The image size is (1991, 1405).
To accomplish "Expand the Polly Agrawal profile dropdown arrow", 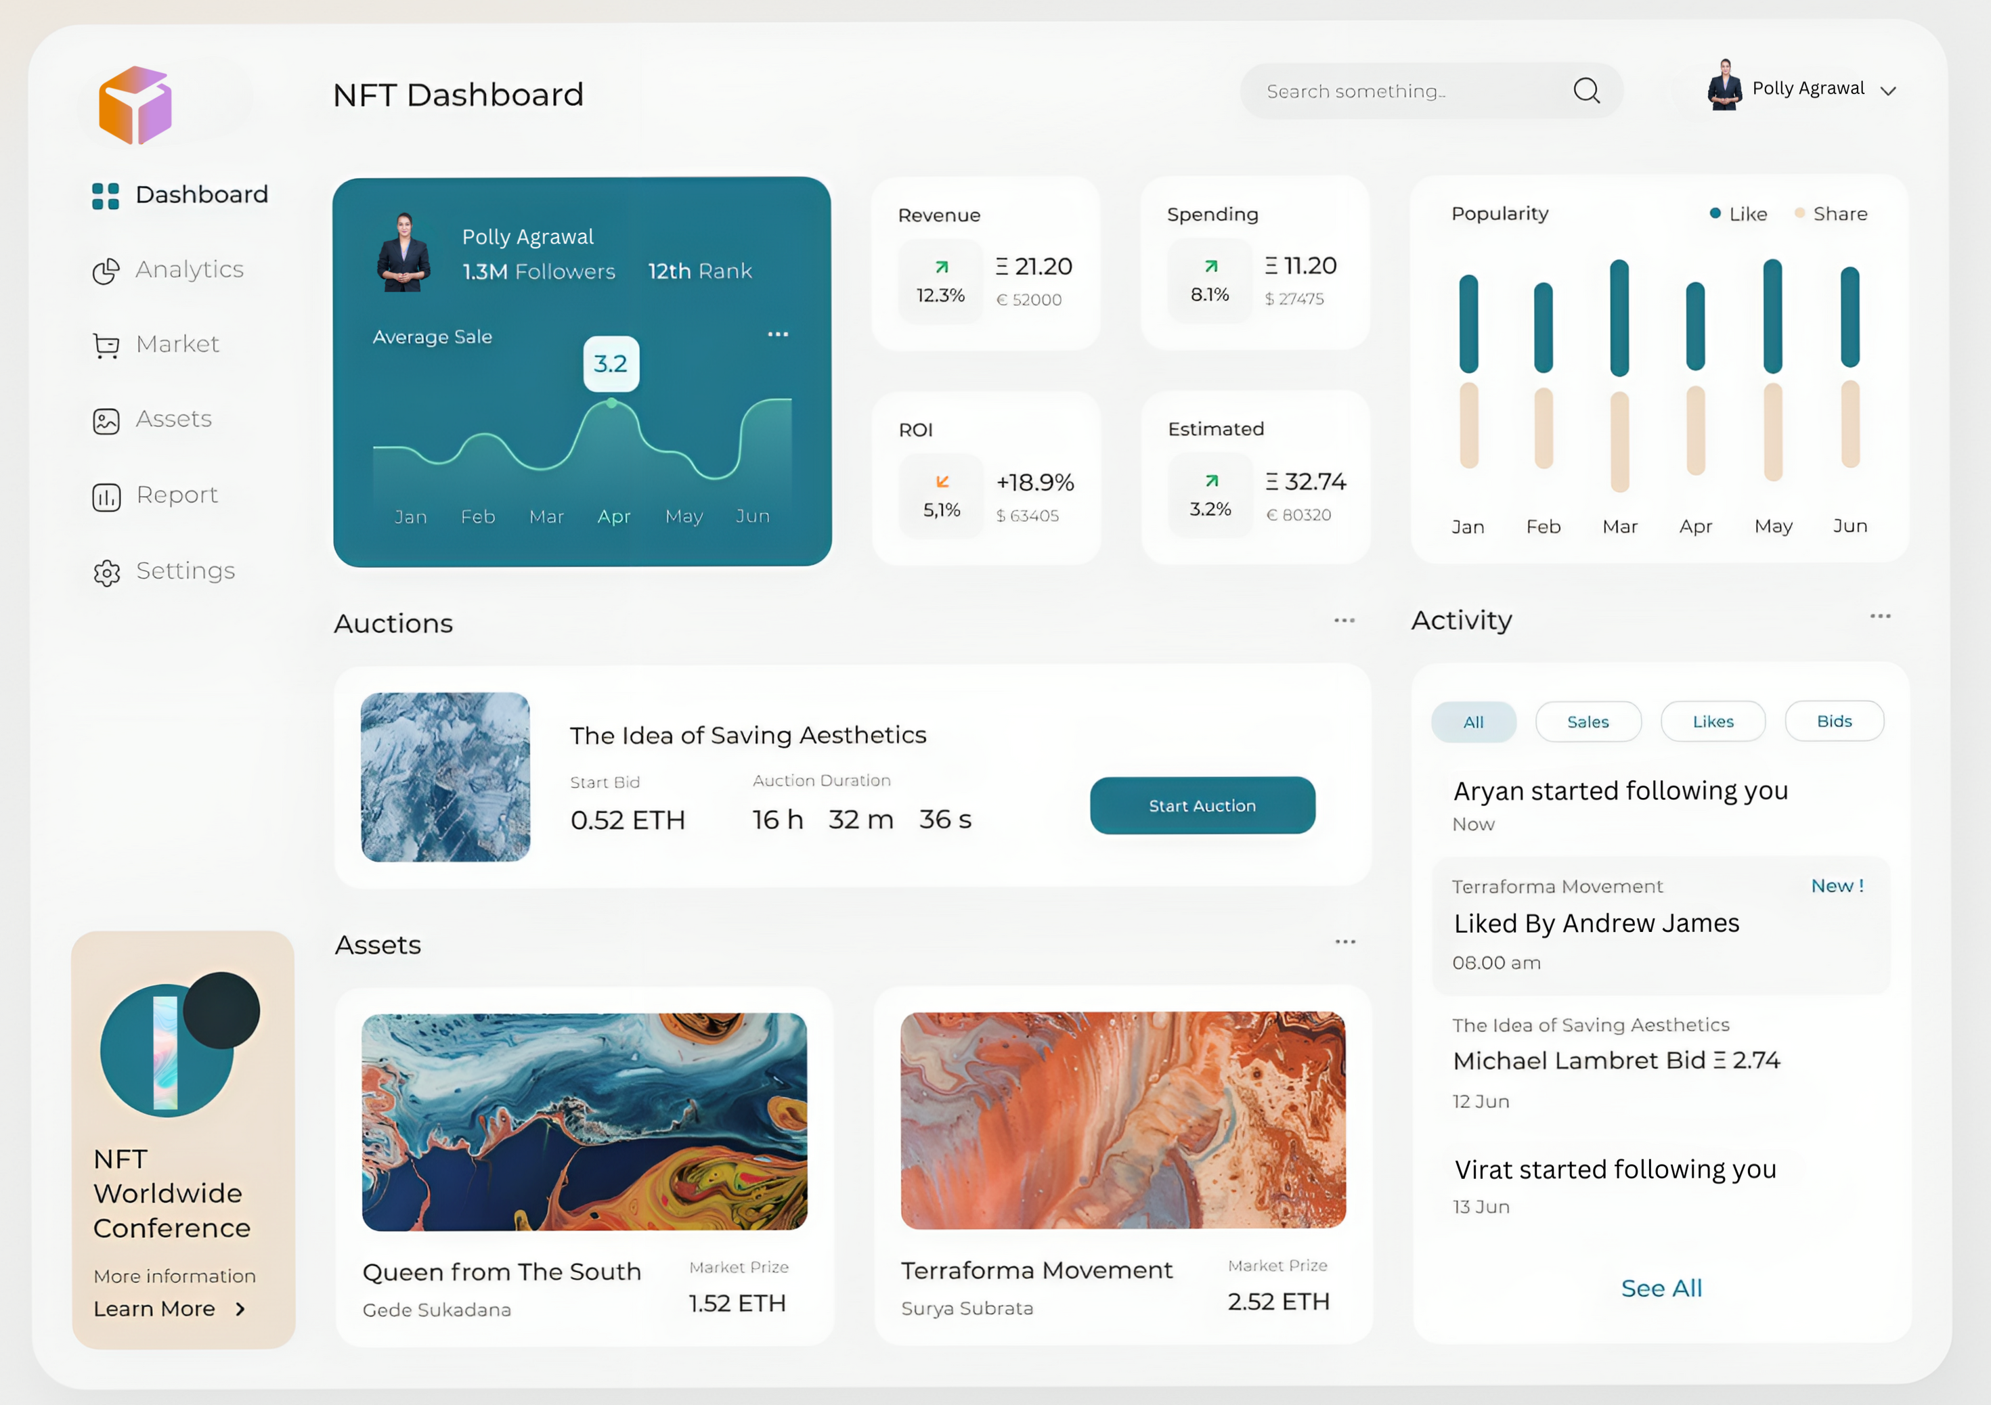I will point(1888,91).
